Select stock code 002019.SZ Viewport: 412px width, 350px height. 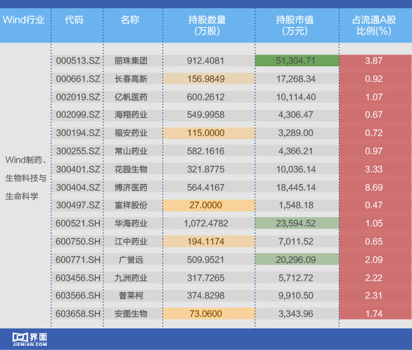tap(78, 97)
